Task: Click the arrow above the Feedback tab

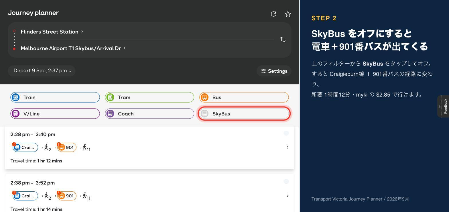Action: [440, 106]
